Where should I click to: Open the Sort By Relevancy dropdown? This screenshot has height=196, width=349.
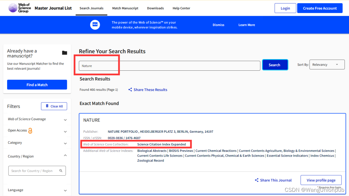327,65
